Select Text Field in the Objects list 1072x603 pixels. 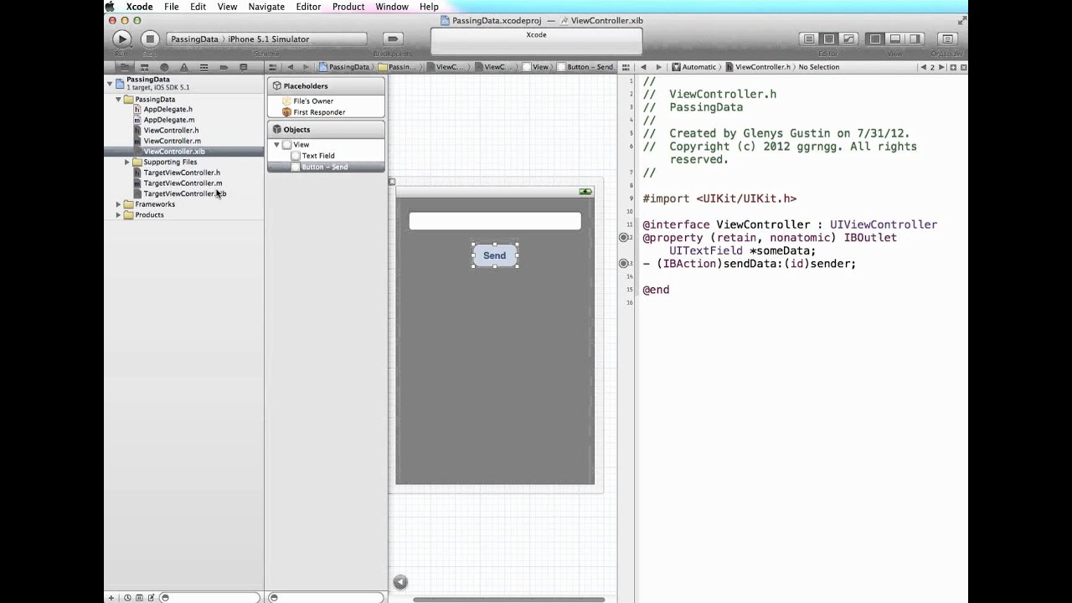[317, 156]
